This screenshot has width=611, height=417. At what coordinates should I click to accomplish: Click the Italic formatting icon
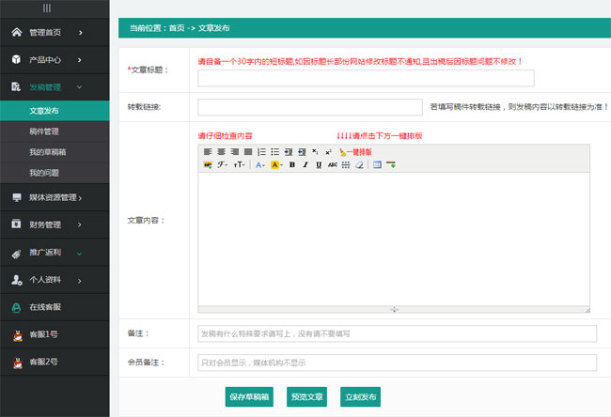[x=305, y=164]
